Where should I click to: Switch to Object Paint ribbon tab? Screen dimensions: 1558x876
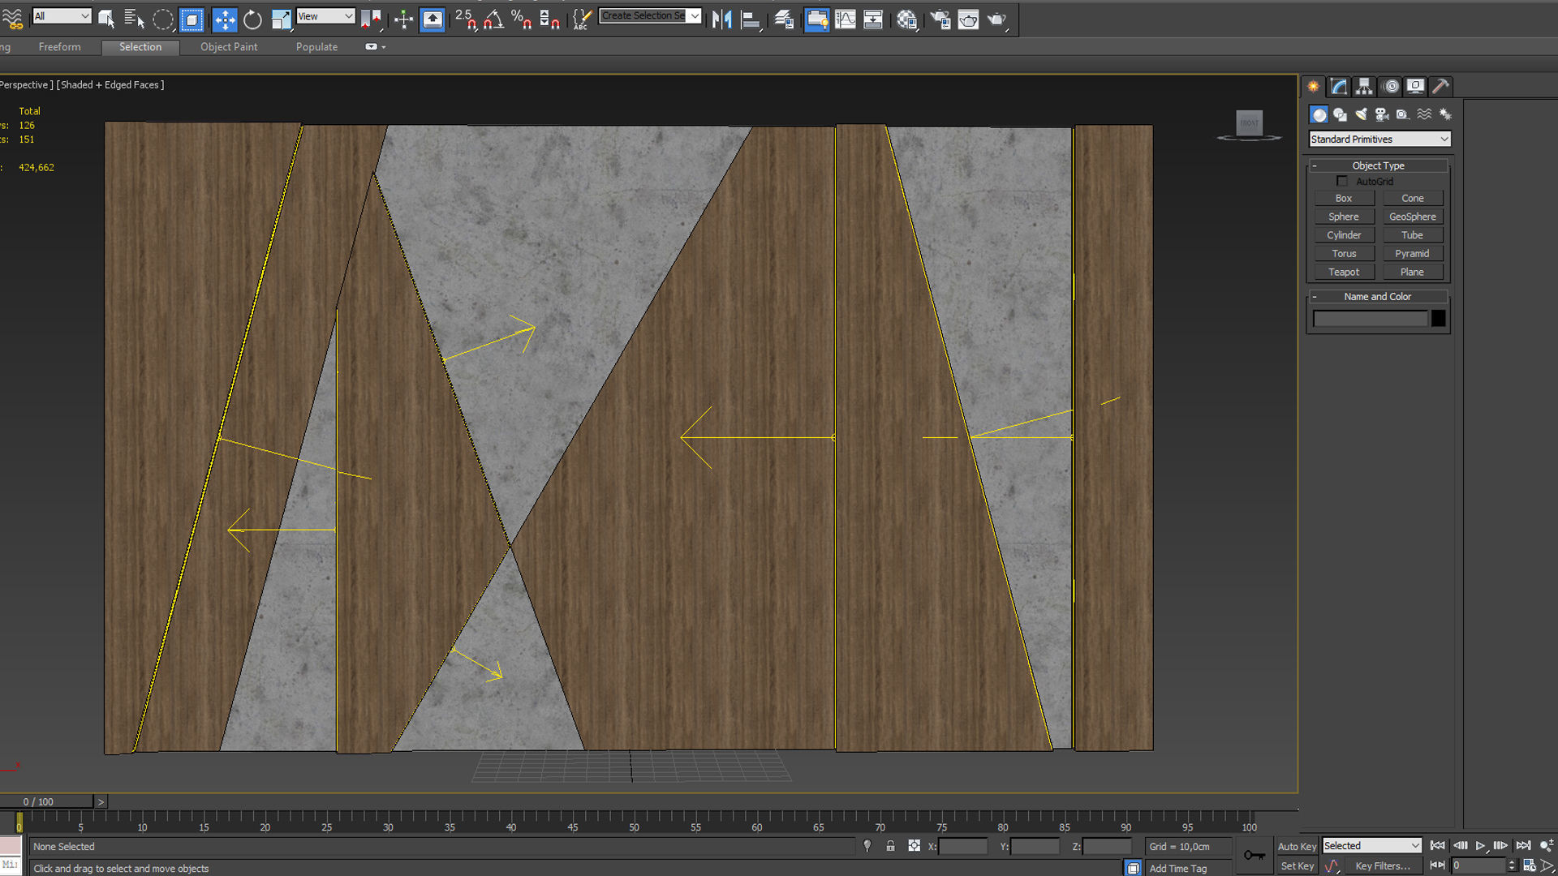tap(229, 47)
